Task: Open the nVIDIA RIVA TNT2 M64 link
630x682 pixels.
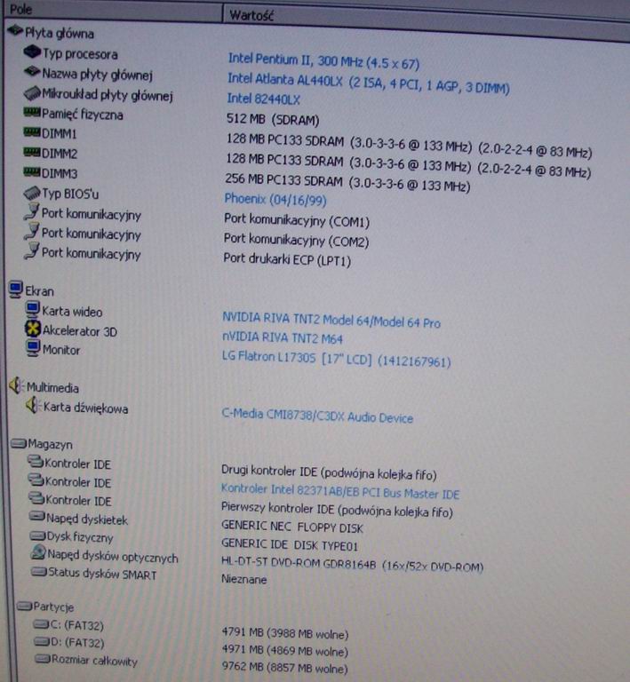Action: coord(283,337)
